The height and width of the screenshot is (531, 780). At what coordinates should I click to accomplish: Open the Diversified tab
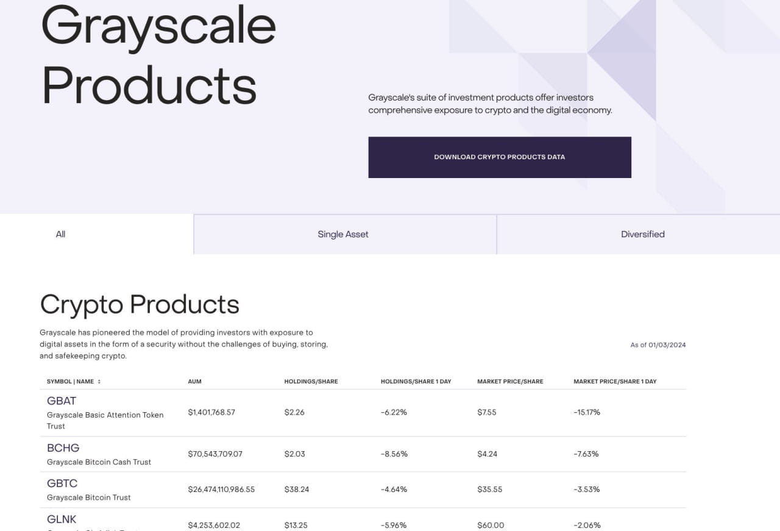pyautogui.click(x=639, y=234)
